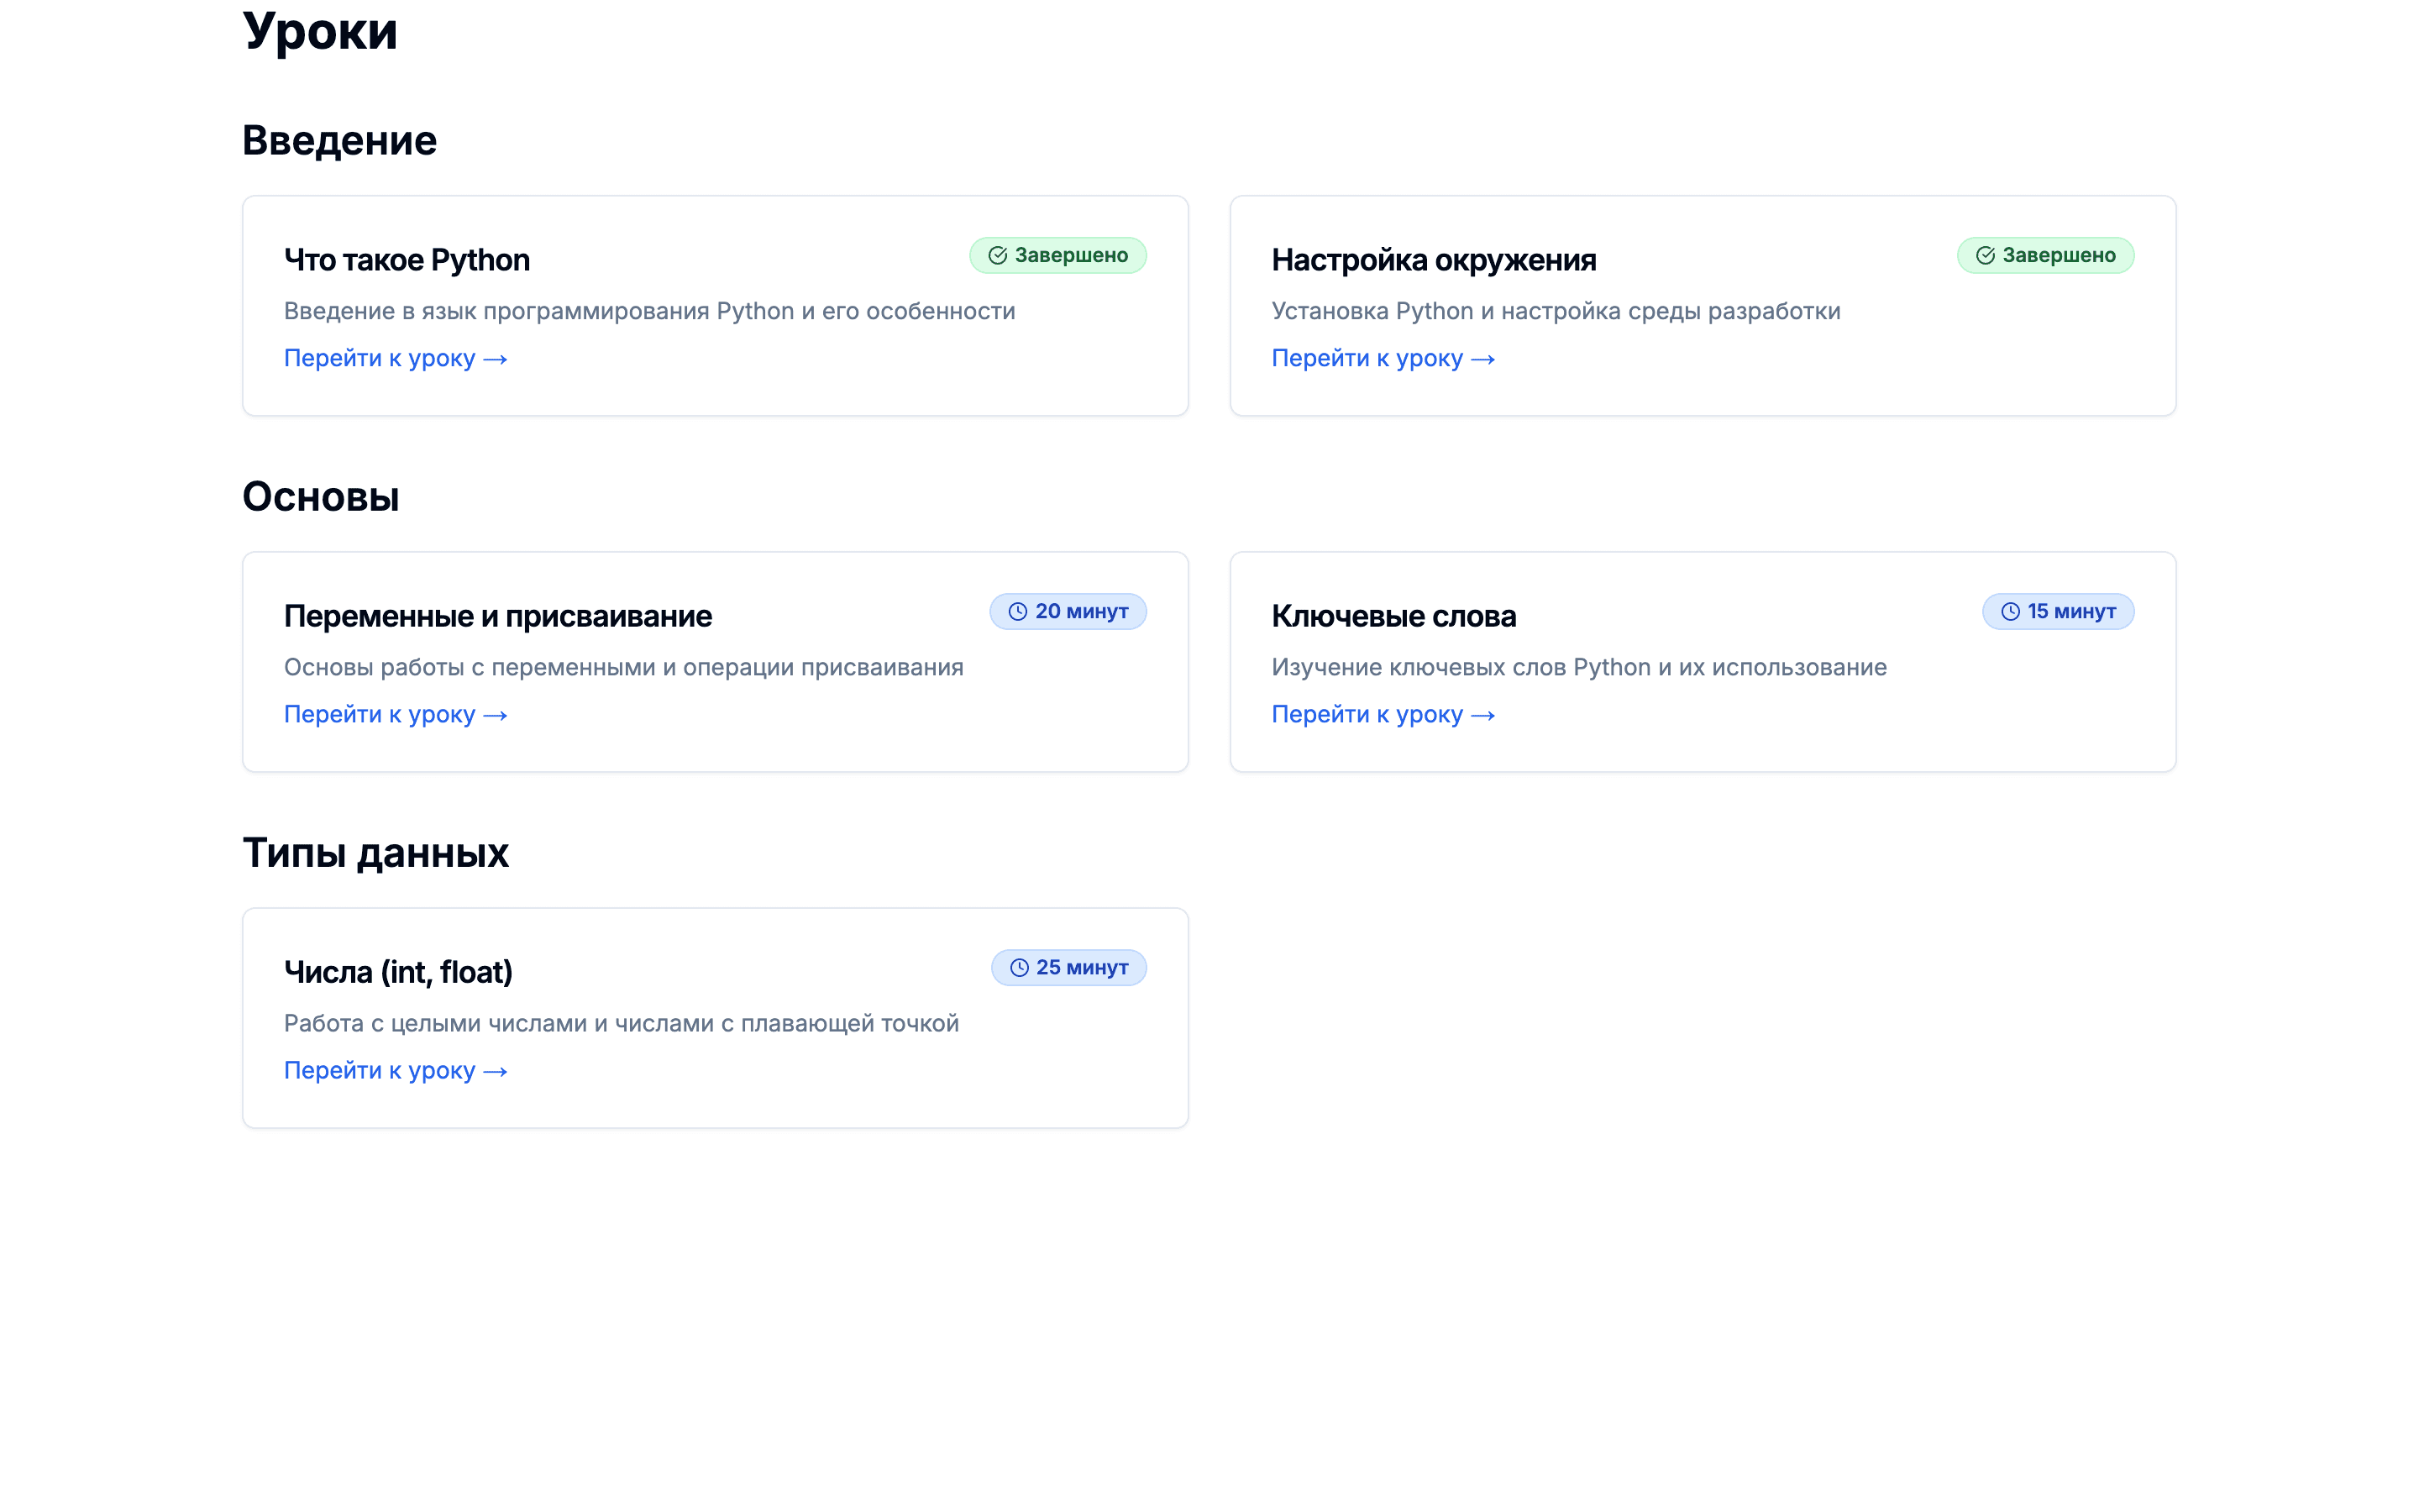Follow 'Перейти к уроку' in 'Ключевые слова' card
This screenshot has height=1512, width=2419.
click(1383, 714)
